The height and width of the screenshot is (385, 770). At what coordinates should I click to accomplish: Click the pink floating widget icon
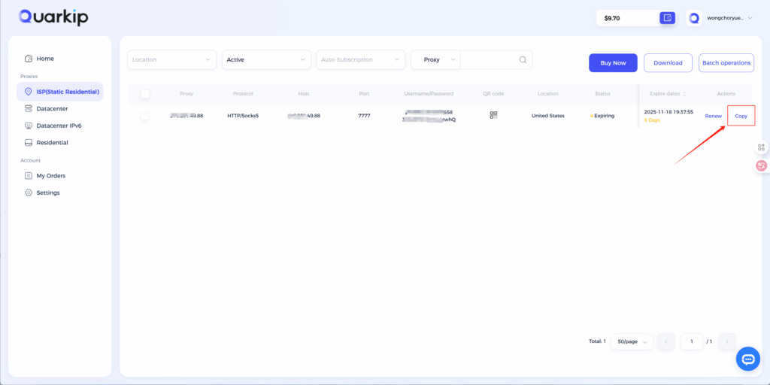click(x=761, y=165)
